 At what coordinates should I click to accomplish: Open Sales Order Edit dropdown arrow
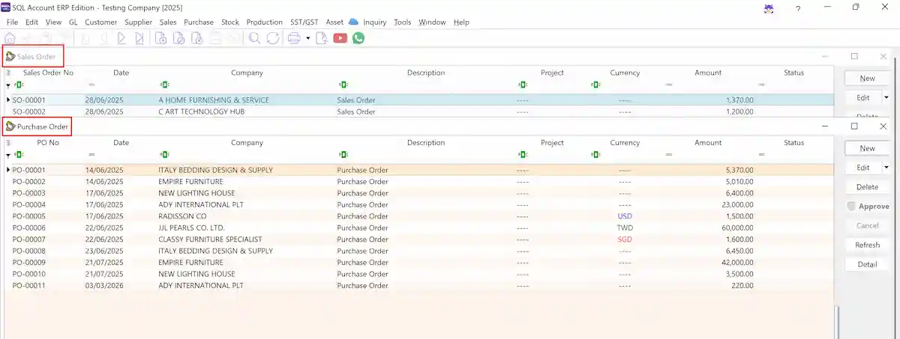pyautogui.click(x=886, y=97)
